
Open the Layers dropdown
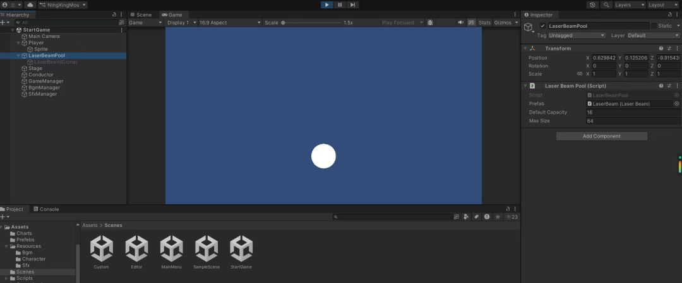coord(630,5)
